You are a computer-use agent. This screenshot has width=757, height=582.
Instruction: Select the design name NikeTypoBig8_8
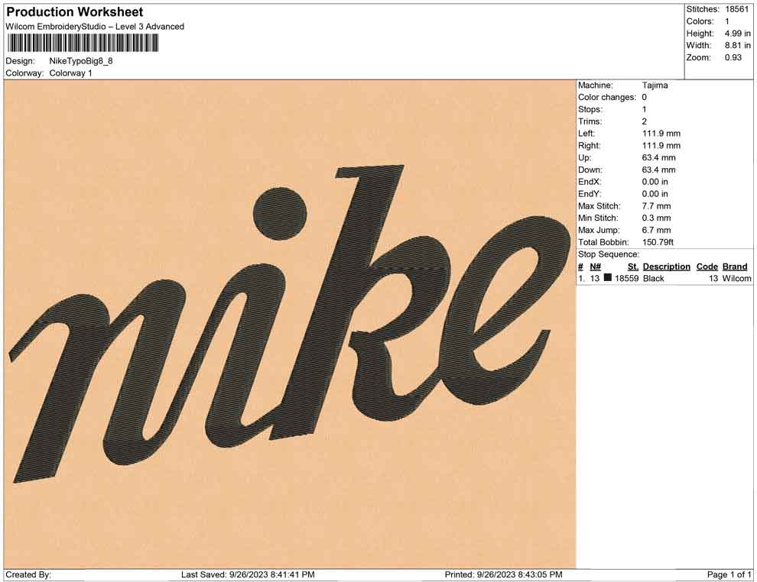click(81, 61)
